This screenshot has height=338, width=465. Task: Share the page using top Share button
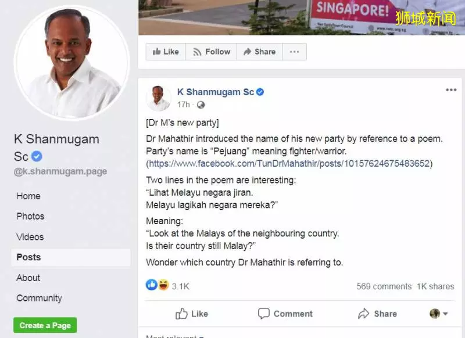point(259,52)
